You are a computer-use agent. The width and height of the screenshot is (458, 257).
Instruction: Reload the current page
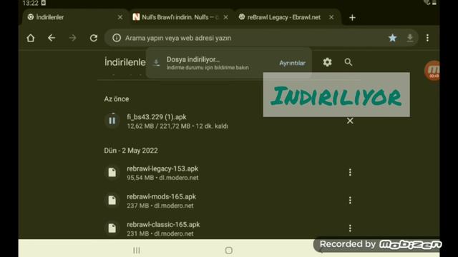[x=94, y=38]
